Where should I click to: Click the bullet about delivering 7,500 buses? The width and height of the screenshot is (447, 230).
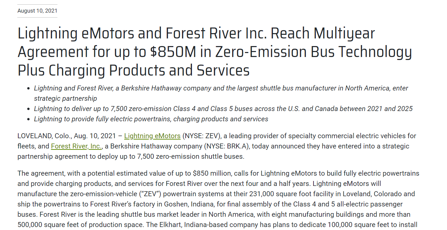pos(223,109)
